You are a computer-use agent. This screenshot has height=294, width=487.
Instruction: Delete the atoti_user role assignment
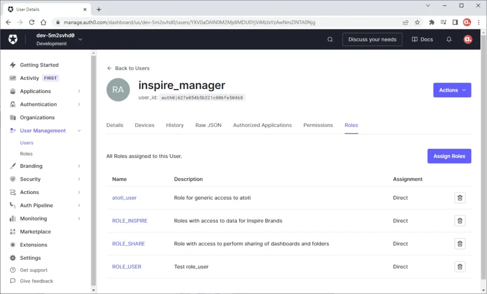click(x=460, y=197)
